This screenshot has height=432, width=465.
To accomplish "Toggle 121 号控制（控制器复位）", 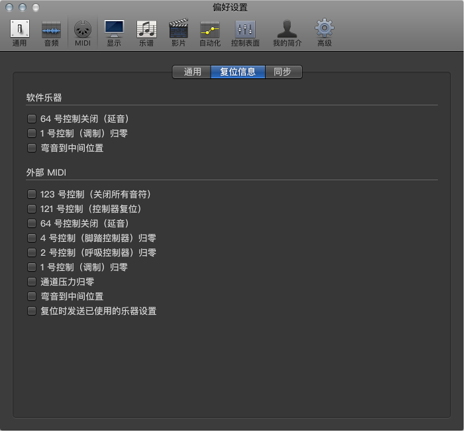I will 32,209.
